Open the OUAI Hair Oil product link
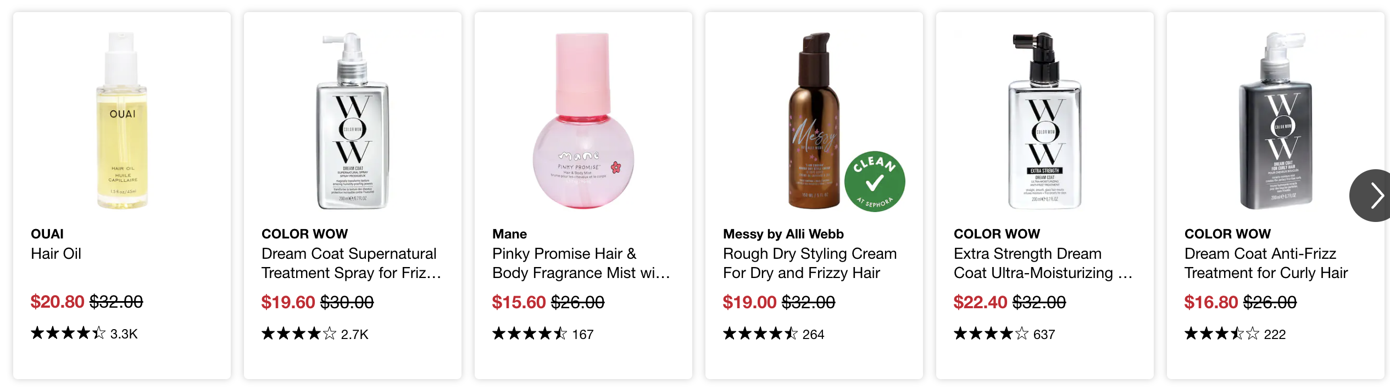The width and height of the screenshot is (1390, 389). point(56,254)
